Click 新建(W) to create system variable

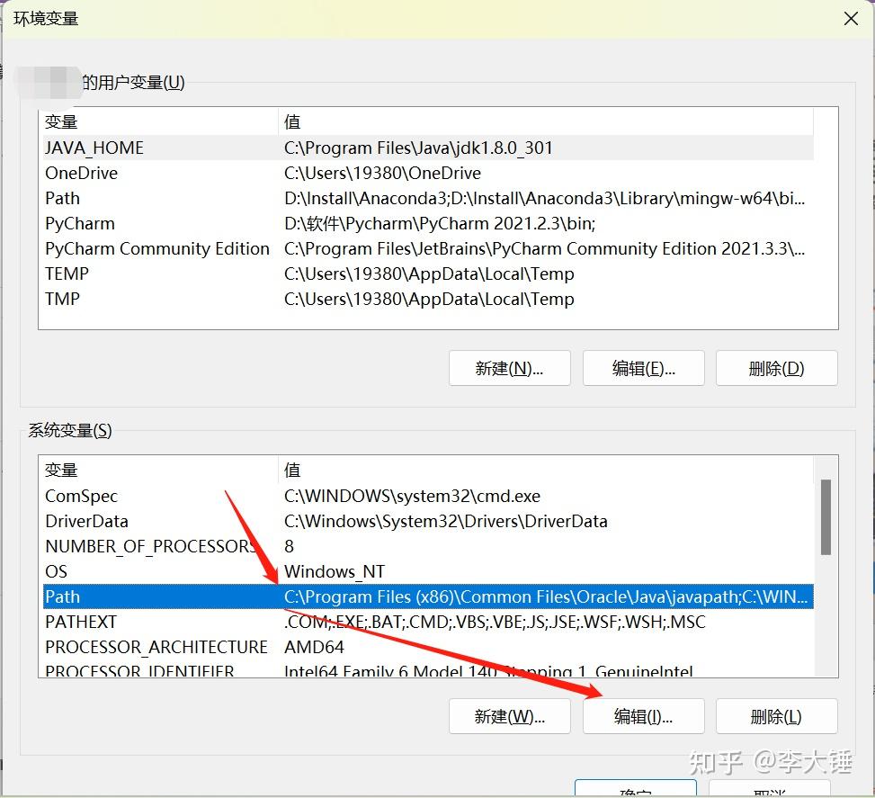(509, 716)
